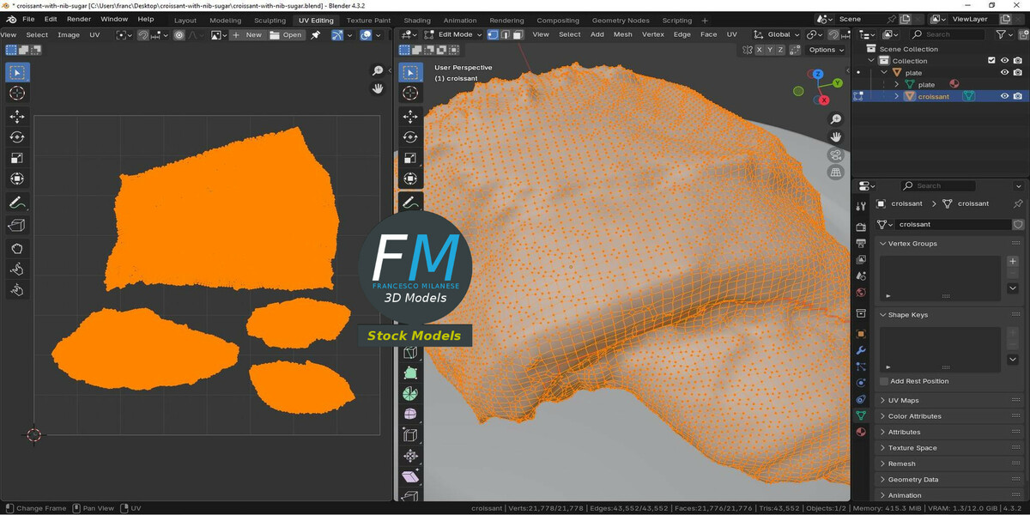Select the UV Relax sculpt tool

pos(17,270)
